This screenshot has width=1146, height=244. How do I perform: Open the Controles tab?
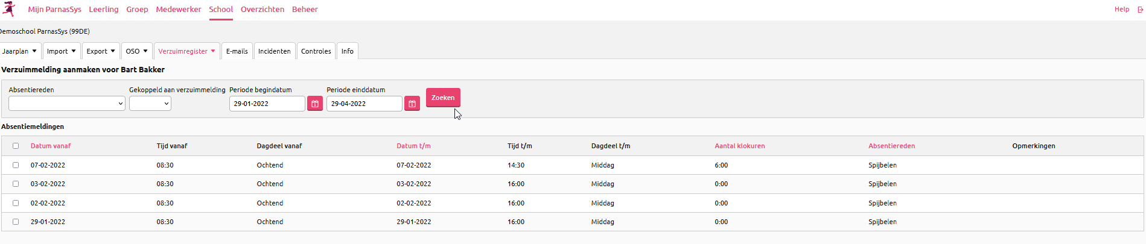(x=316, y=51)
